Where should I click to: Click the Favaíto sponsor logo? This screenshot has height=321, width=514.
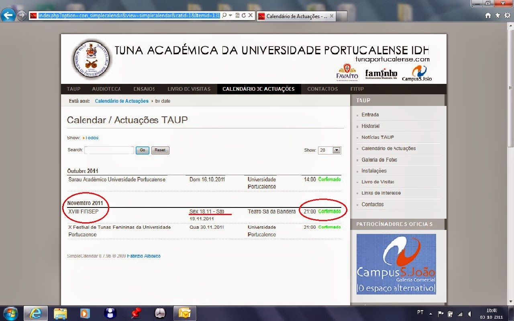[x=347, y=71]
